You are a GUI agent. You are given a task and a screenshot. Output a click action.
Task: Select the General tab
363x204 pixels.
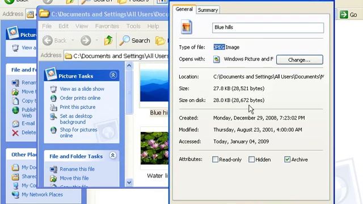pos(184,9)
